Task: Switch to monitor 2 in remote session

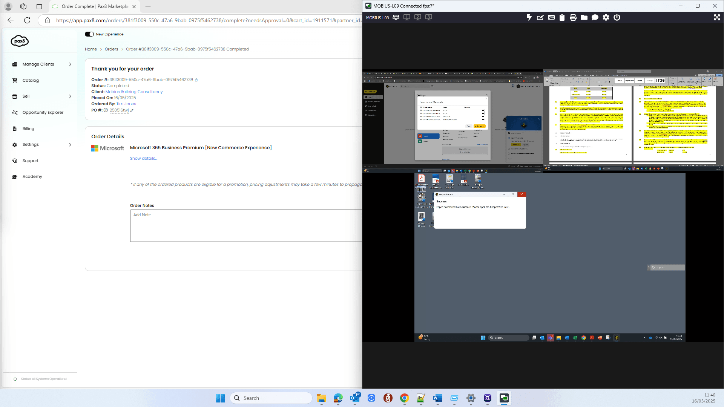Action: tap(418, 17)
